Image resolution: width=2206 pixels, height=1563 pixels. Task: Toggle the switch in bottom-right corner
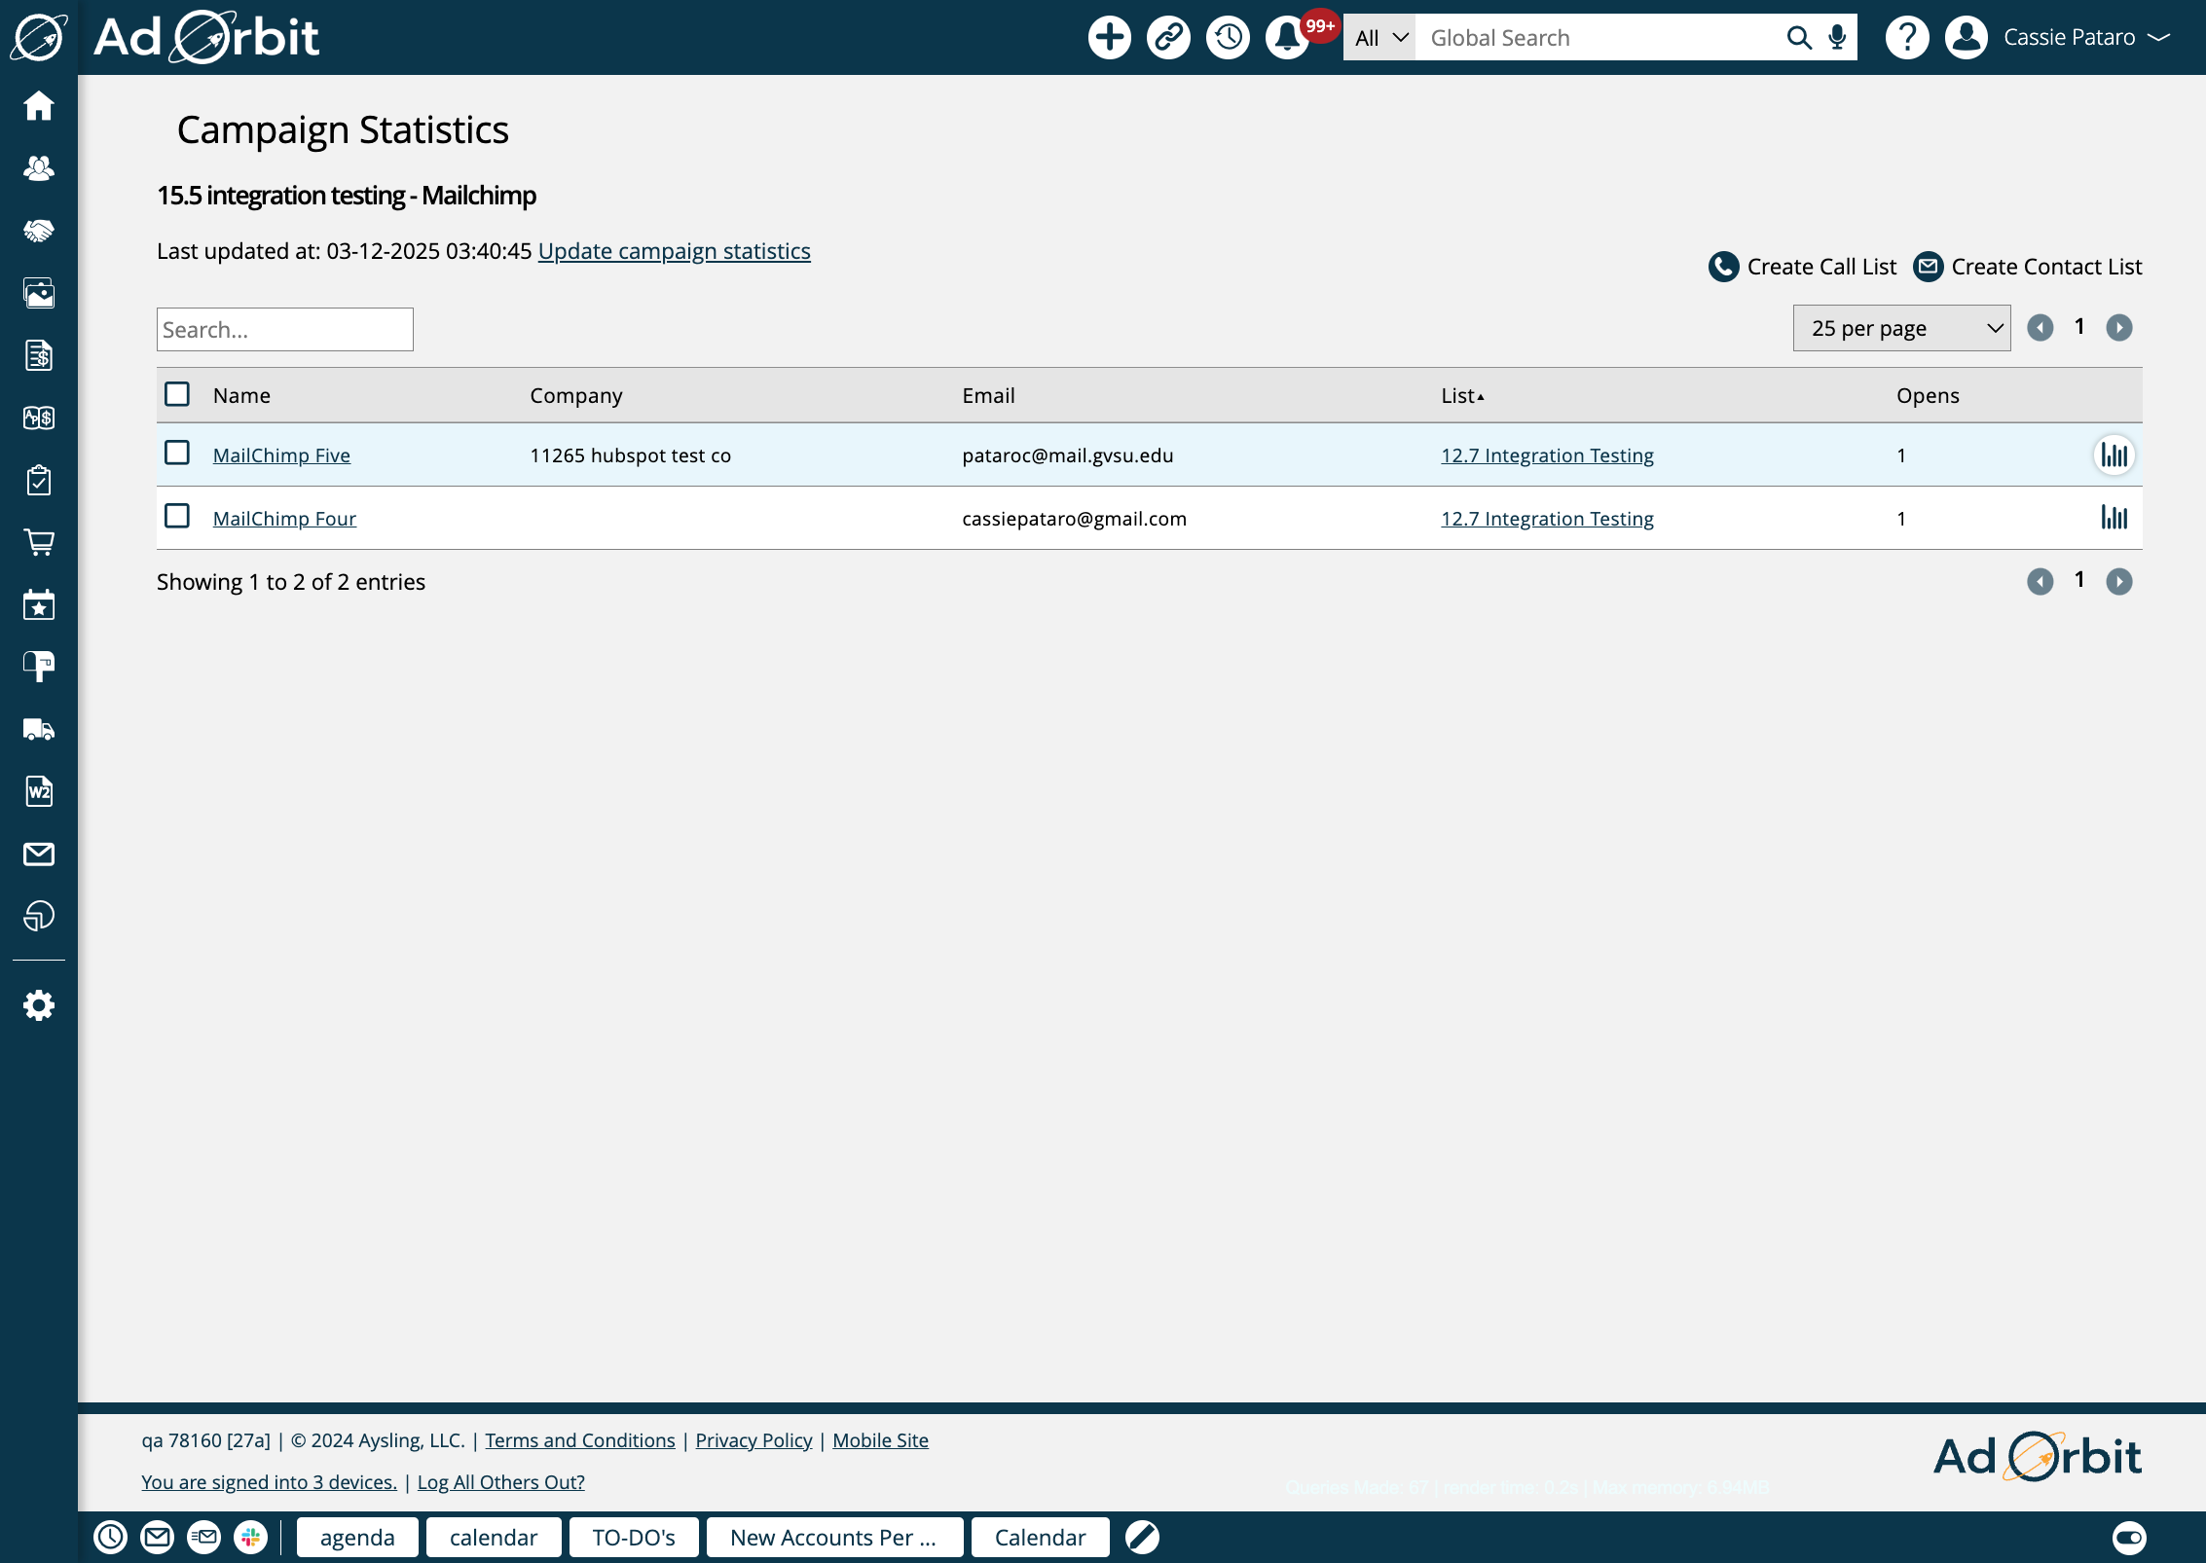pyautogui.click(x=2129, y=1538)
